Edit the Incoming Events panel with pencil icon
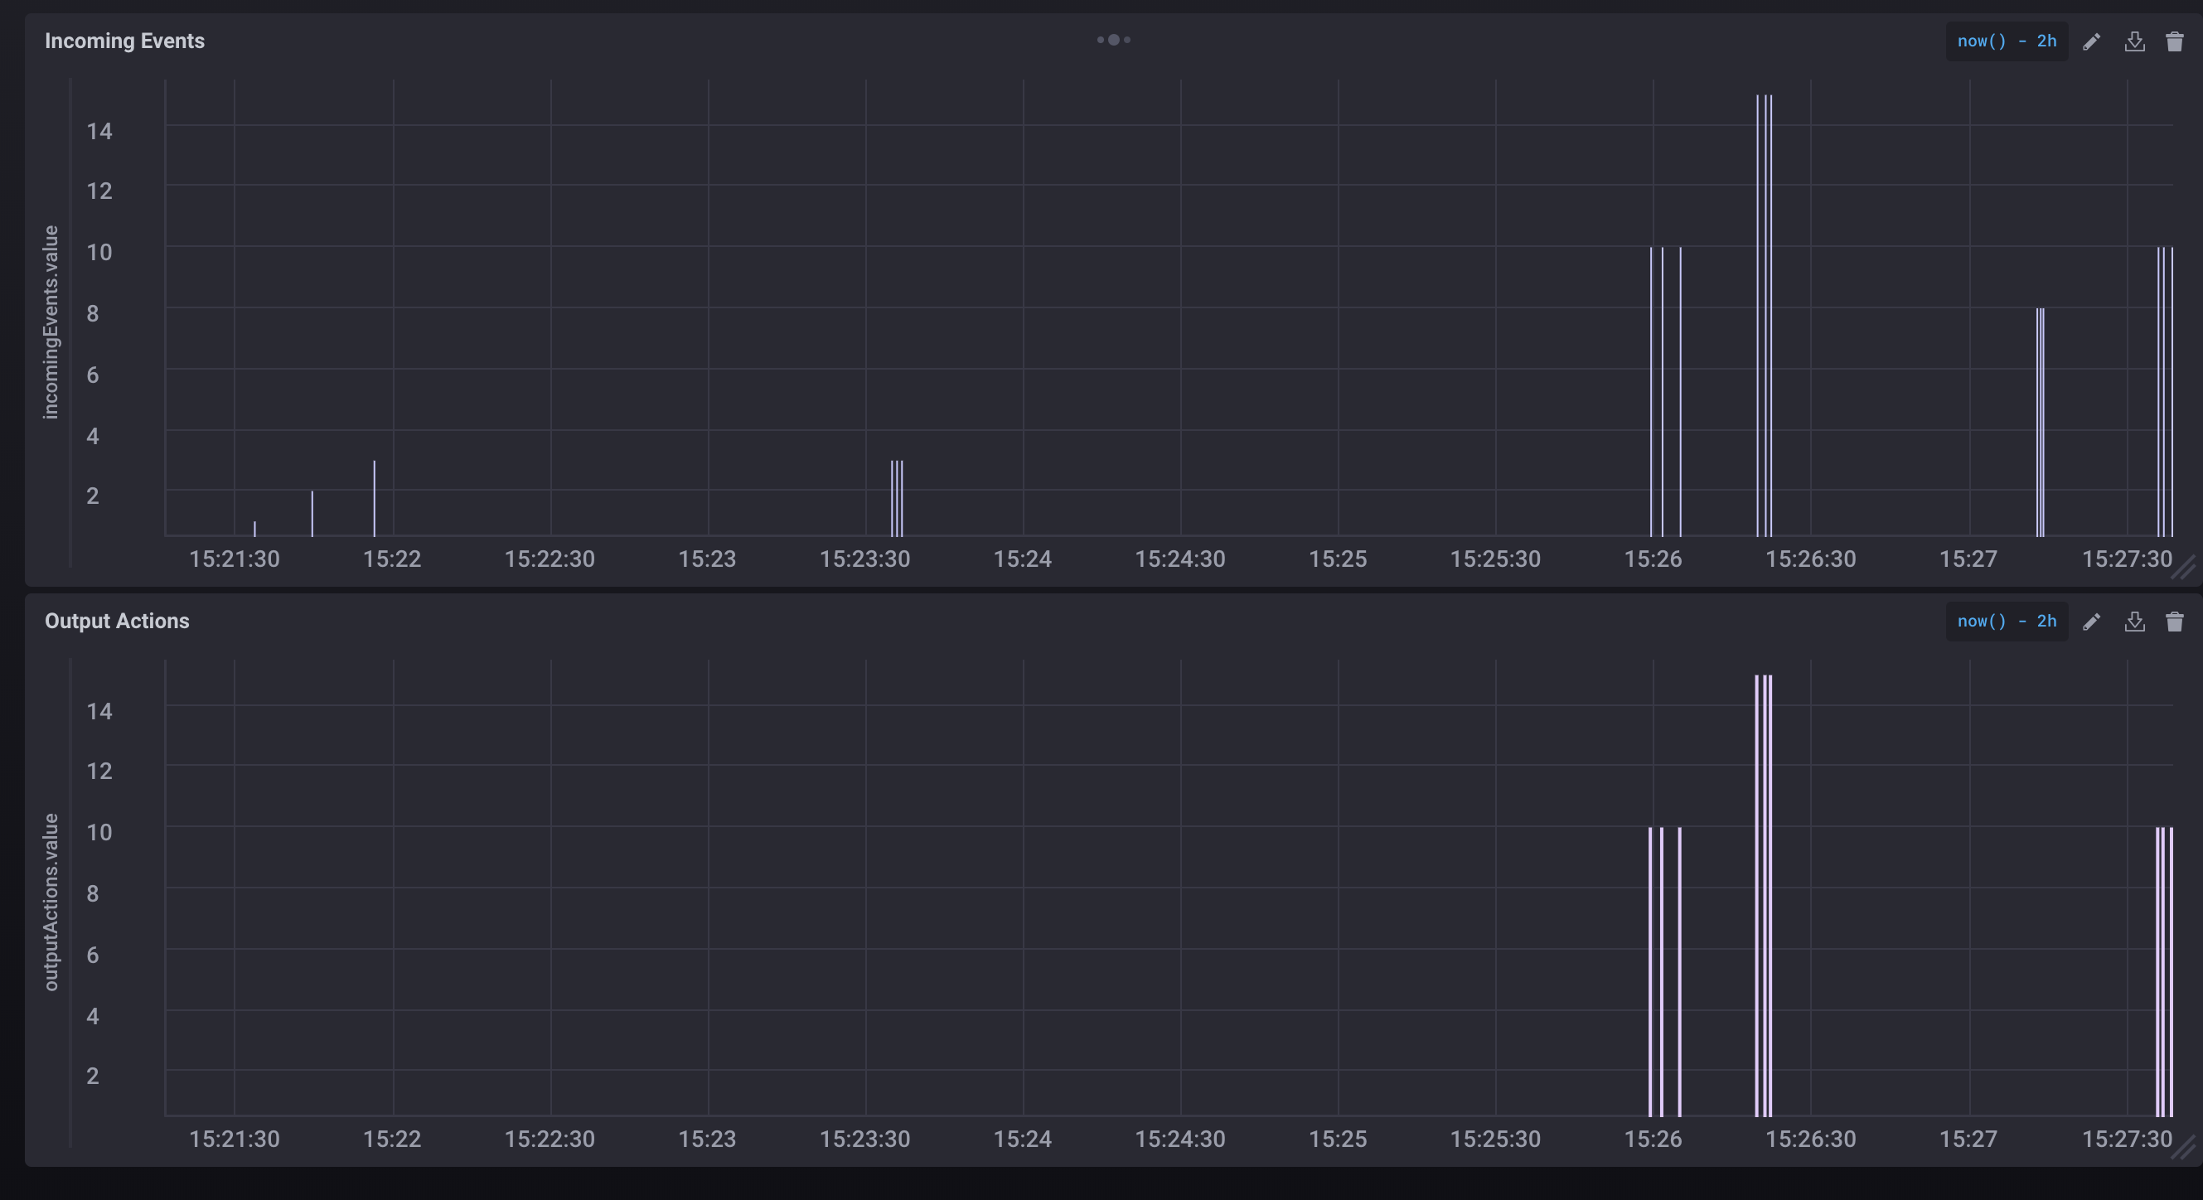Viewport: 2203px width, 1200px height. point(2091,42)
